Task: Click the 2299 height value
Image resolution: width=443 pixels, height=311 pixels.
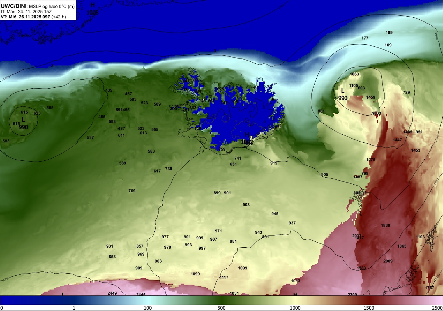Action: click(352, 295)
